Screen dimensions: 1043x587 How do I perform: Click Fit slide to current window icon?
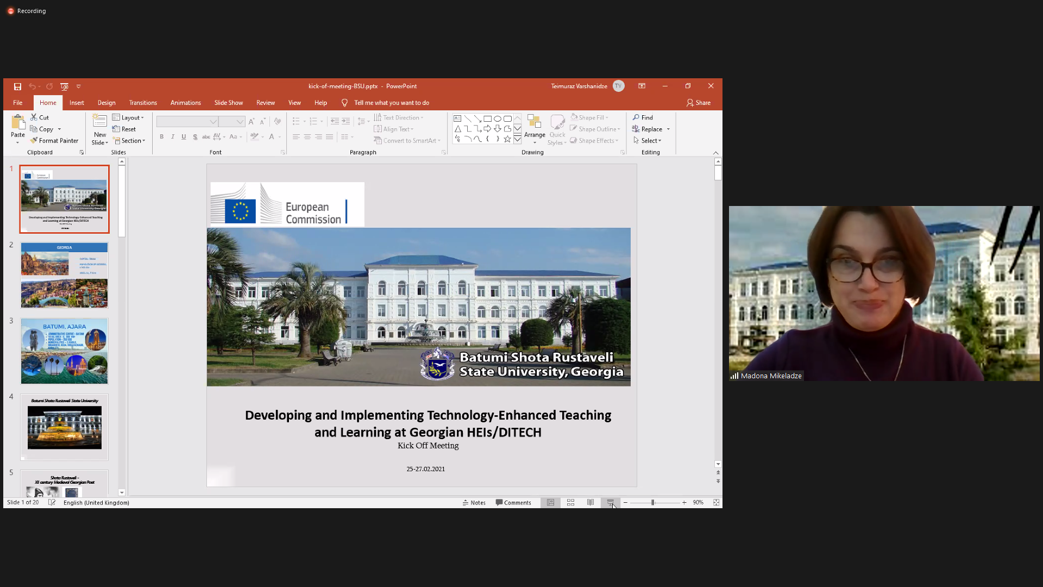[716, 503]
